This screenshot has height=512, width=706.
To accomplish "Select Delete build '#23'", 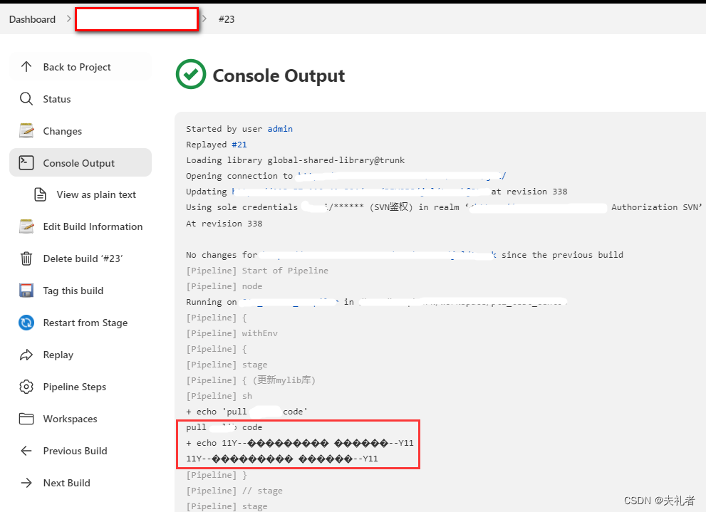I will pyautogui.click(x=80, y=258).
